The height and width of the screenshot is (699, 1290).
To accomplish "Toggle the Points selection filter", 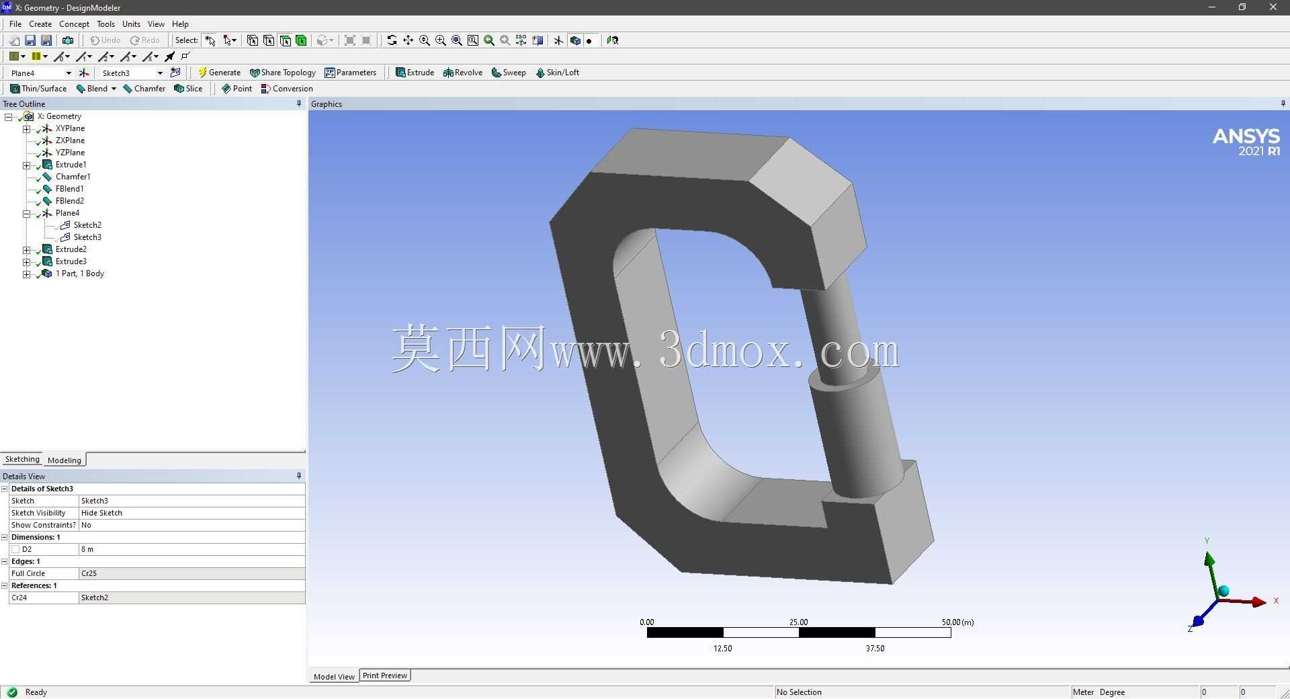I will pyautogui.click(x=253, y=40).
